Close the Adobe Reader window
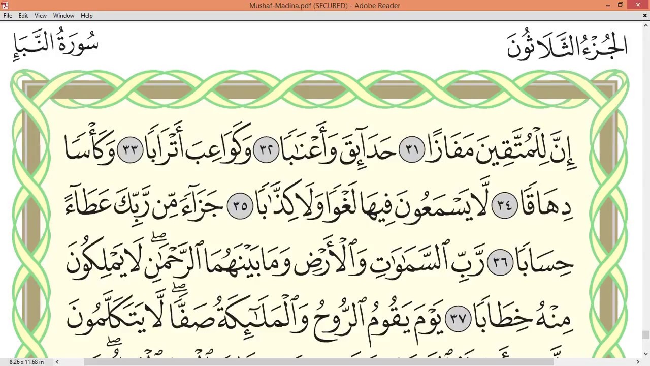 [638, 5]
